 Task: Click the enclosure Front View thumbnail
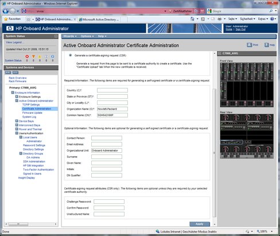tap(247, 85)
